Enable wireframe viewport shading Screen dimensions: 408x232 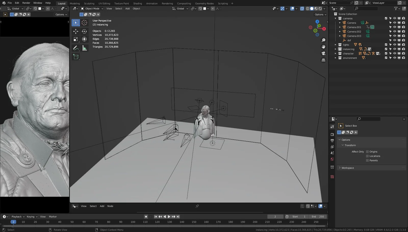pyautogui.click(x=308, y=8)
